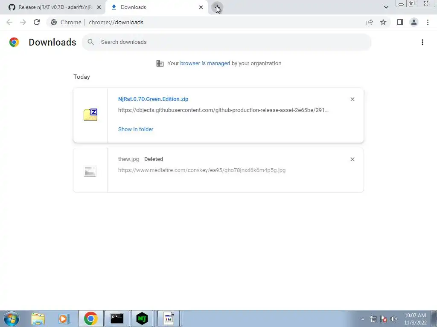Expand the tab search chevron
The width and height of the screenshot is (437, 327).
[386, 7]
